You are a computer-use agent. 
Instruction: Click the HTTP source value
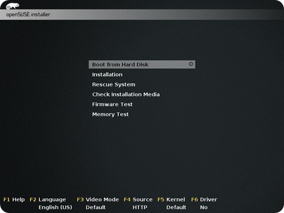pos(140,207)
